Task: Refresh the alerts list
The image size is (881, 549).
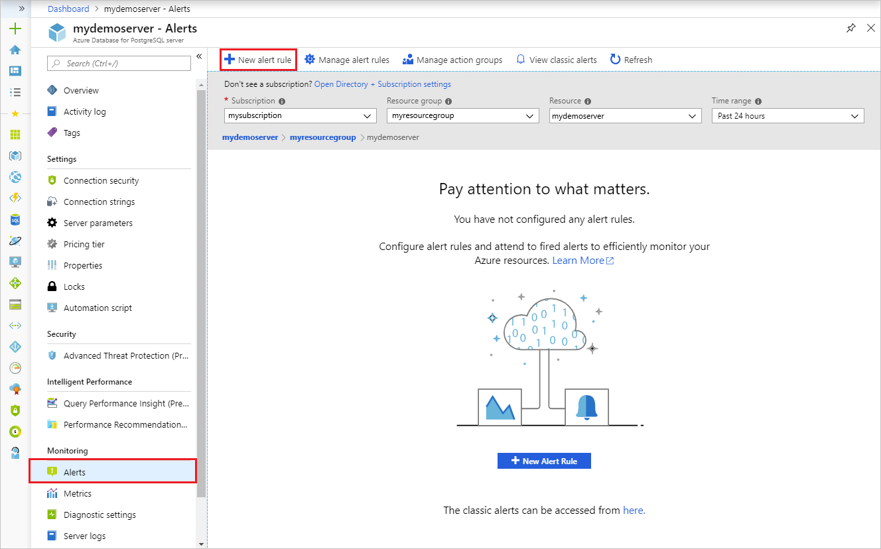Action: click(x=631, y=60)
